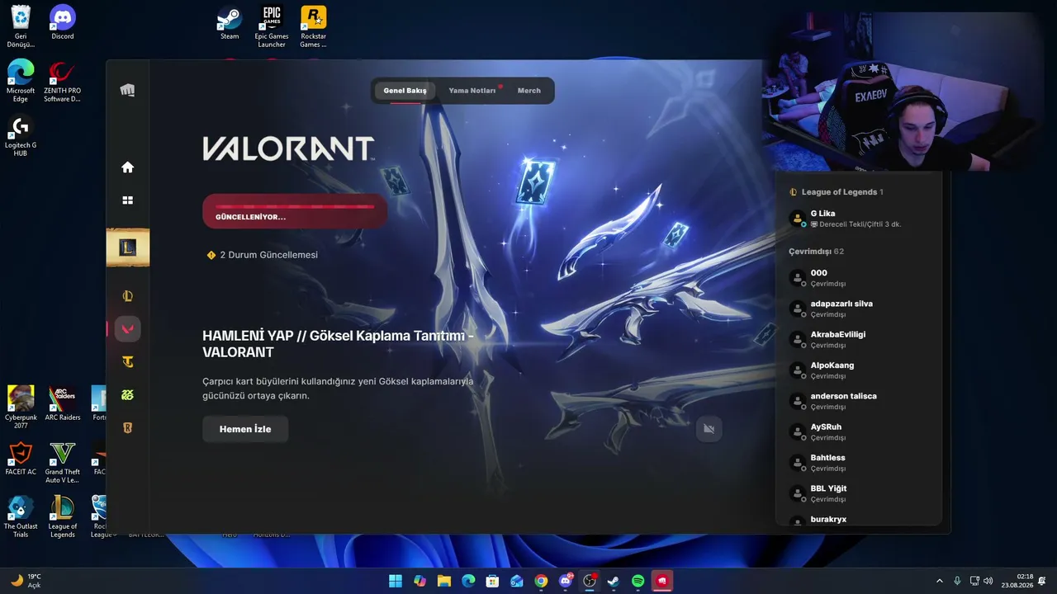The image size is (1057, 594).
Task: Show hidden system tray icons
Action: [x=939, y=581]
